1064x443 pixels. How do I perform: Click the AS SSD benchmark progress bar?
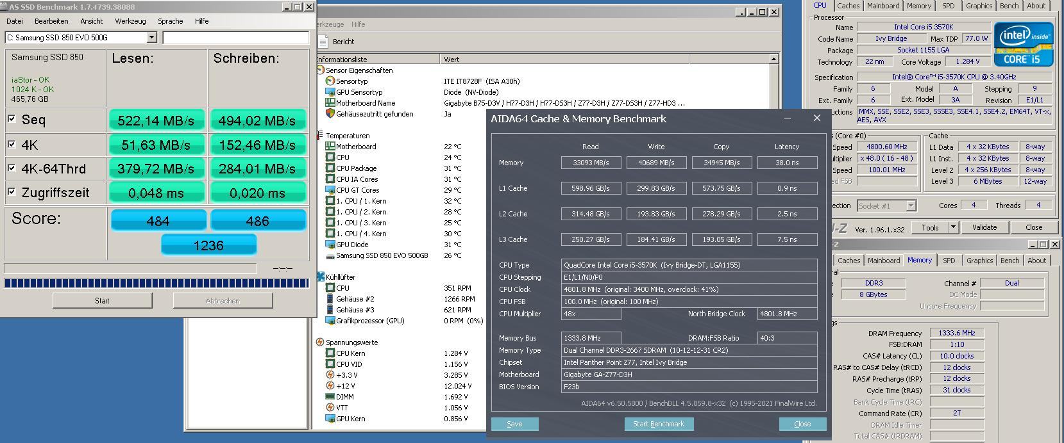point(156,283)
